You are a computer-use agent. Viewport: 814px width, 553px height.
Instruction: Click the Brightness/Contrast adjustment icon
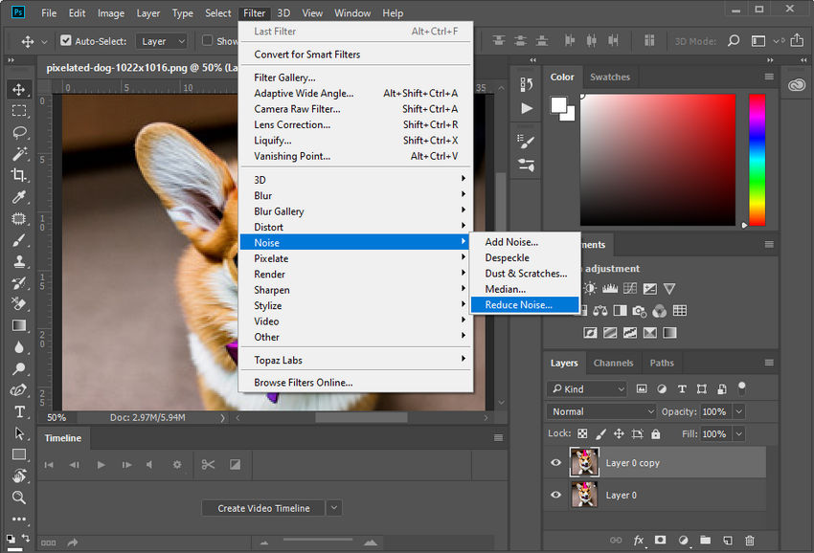(x=590, y=288)
